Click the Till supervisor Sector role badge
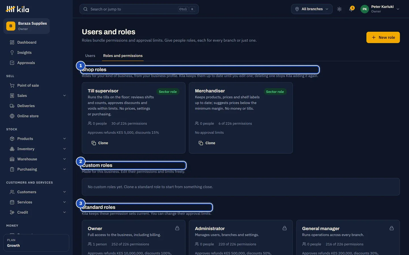The image size is (409, 255). point(168,92)
